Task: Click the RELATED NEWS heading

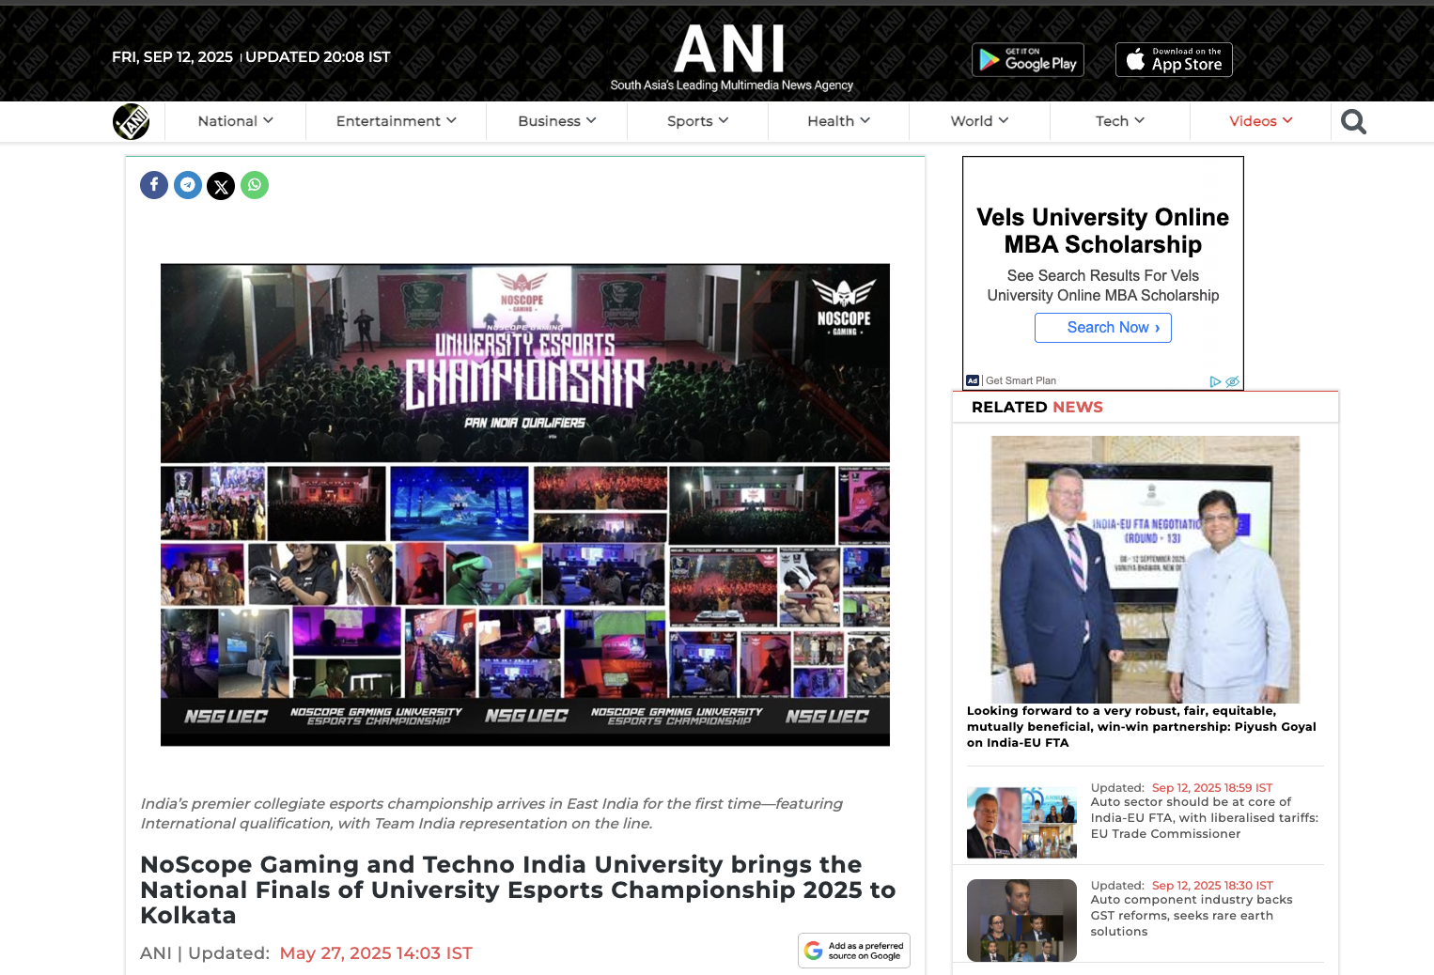Action: pyautogui.click(x=1037, y=408)
